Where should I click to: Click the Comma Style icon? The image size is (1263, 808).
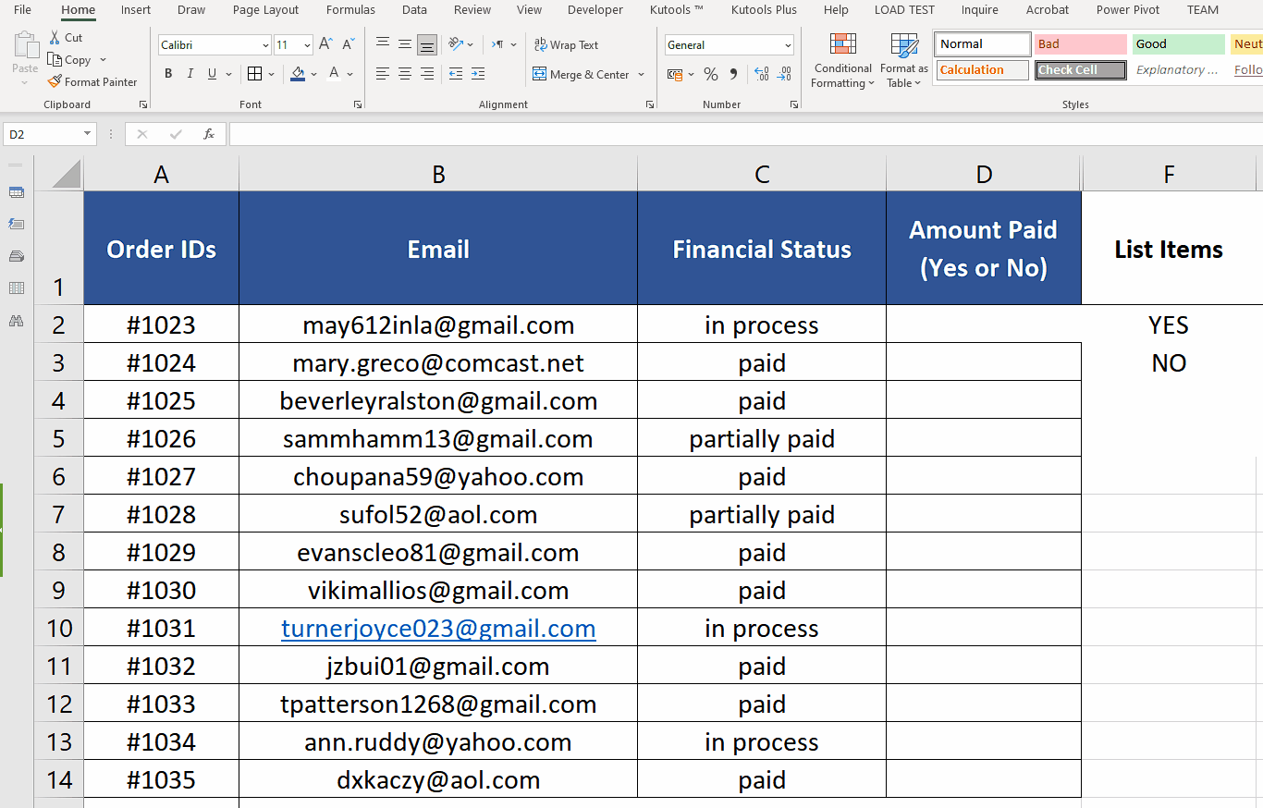click(x=731, y=74)
